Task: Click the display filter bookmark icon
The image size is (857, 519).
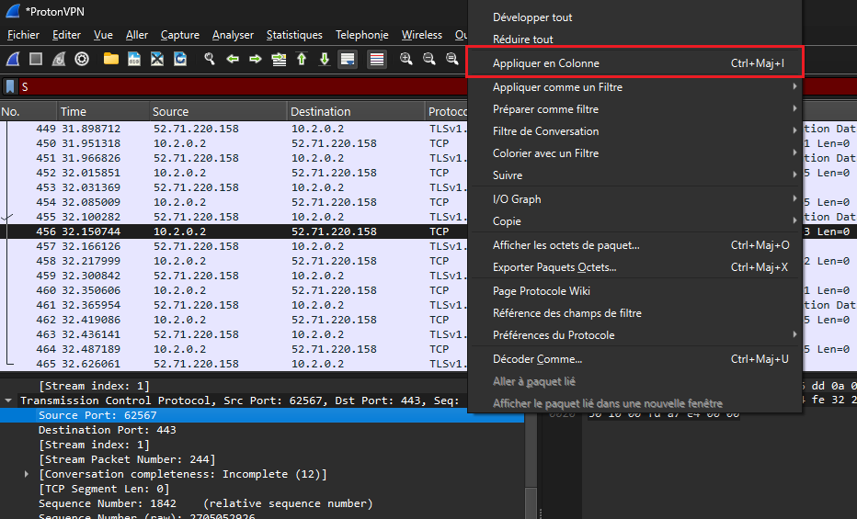Action: (10, 86)
